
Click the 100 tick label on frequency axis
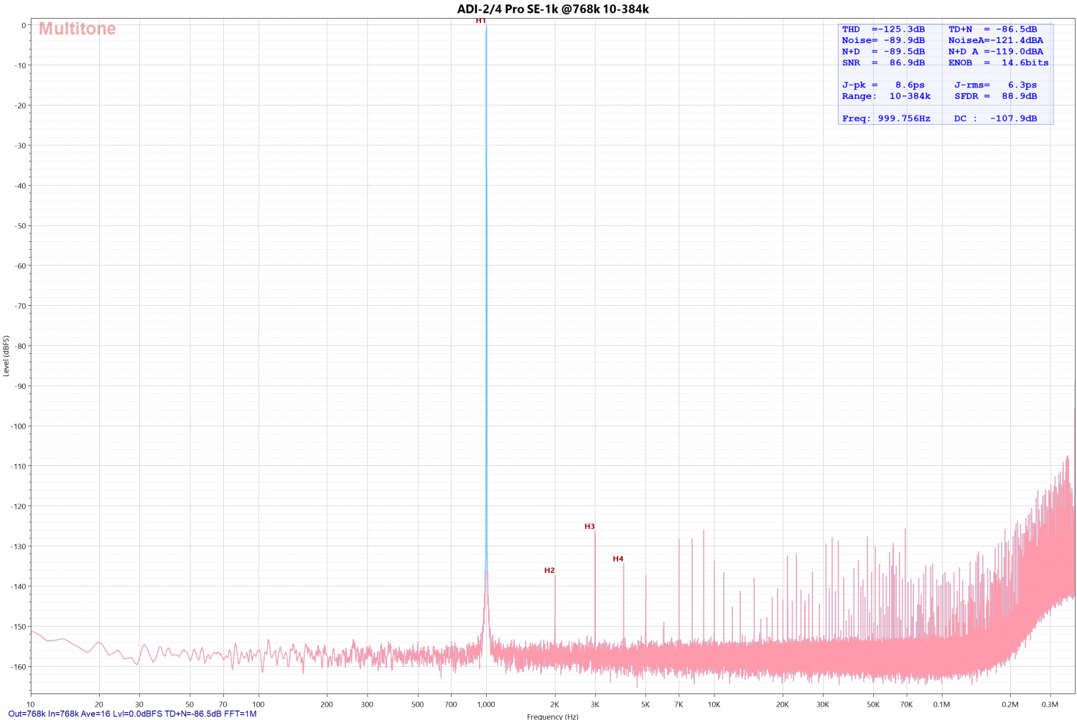tap(258, 704)
